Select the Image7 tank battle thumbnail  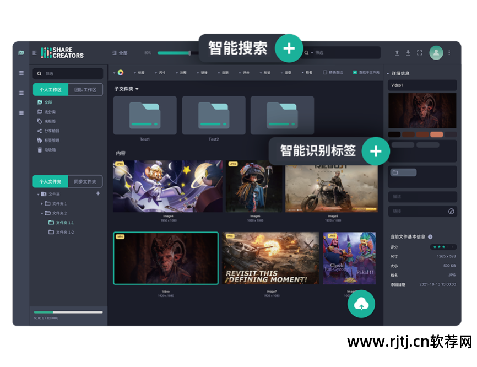[270, 258]
